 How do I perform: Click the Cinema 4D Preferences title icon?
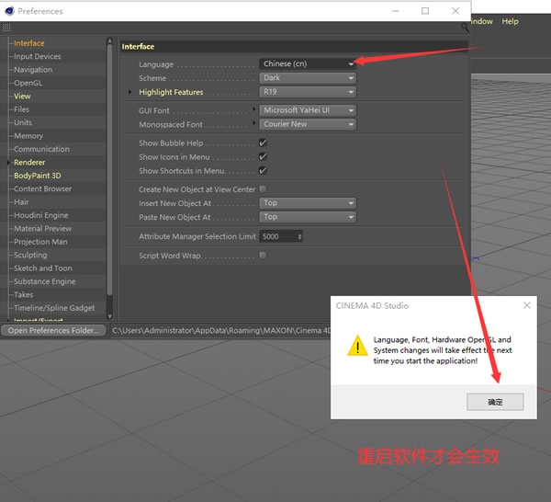coord(9,11)
